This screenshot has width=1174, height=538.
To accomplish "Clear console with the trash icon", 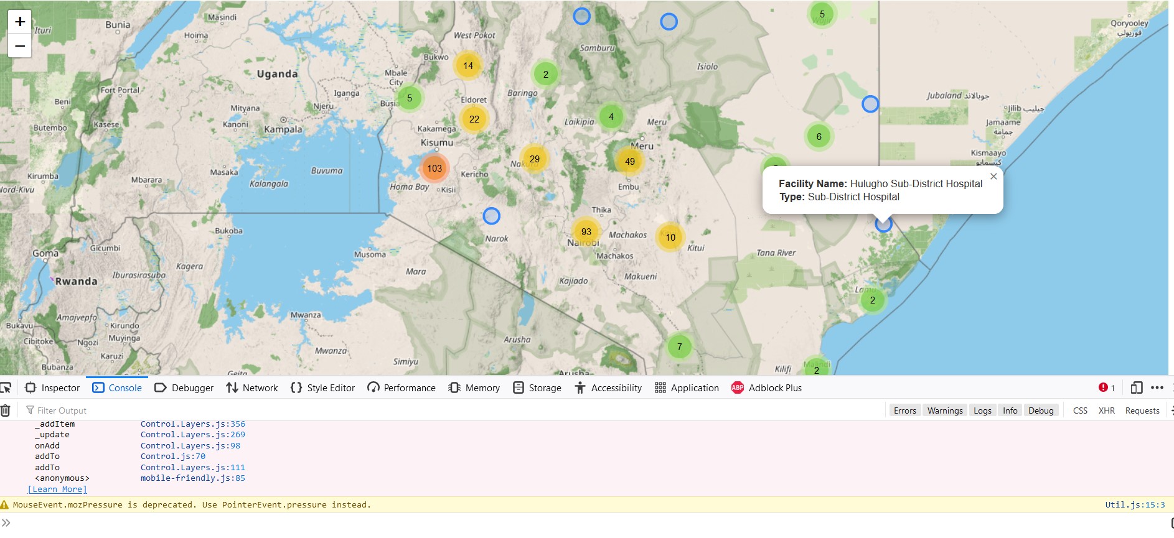I will coord(6,410).
